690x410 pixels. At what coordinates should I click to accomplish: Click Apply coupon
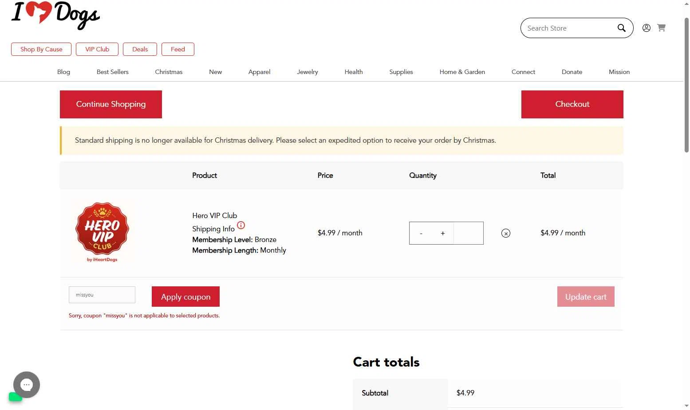[x=185, y=297]
